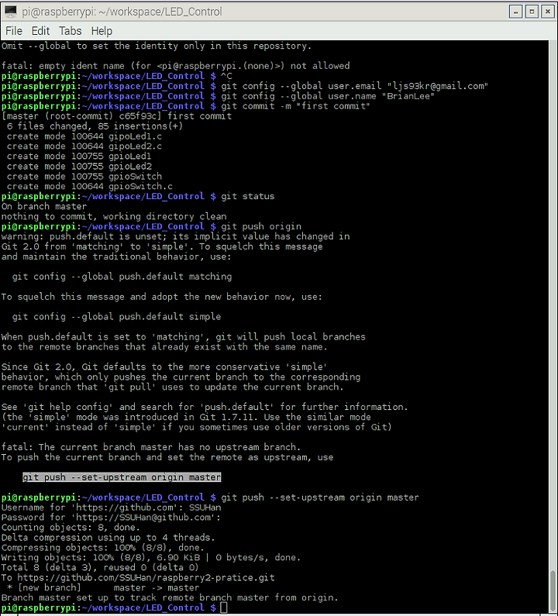Image resolution: width=558 pixels, height=616 pixels.
Task: Click the 'warning: push.default is unset' line
Action: (175, 236)
